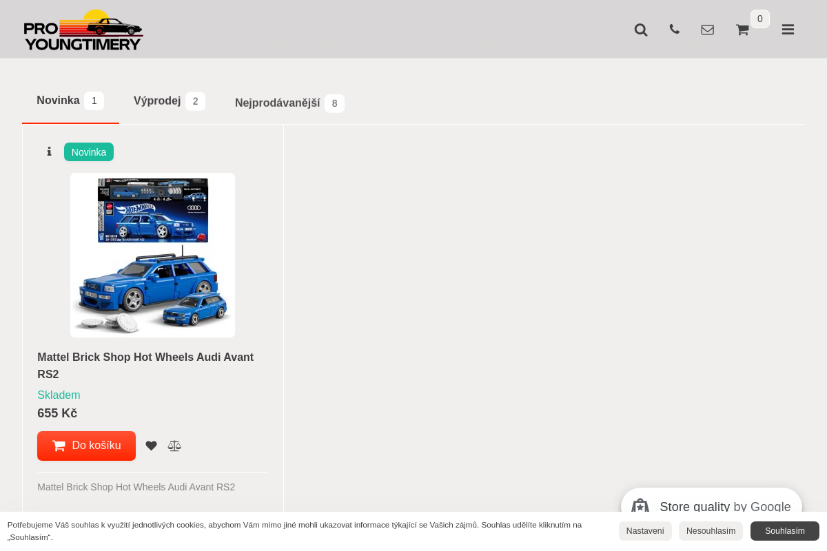Open the hamburger menu
The height and width of the screenshot is (551, 827).
(x=788, y=30)
